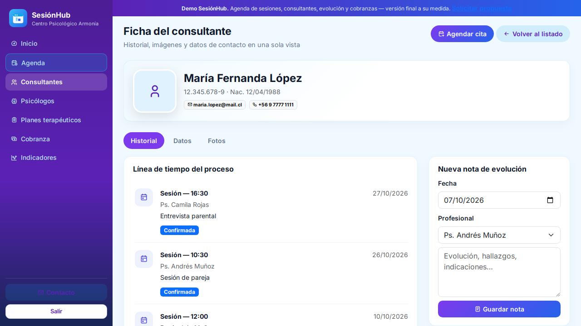This screenshot has height=326, width=581.
Task: Open Psicólogos section
Action: [x=56, y=101]
